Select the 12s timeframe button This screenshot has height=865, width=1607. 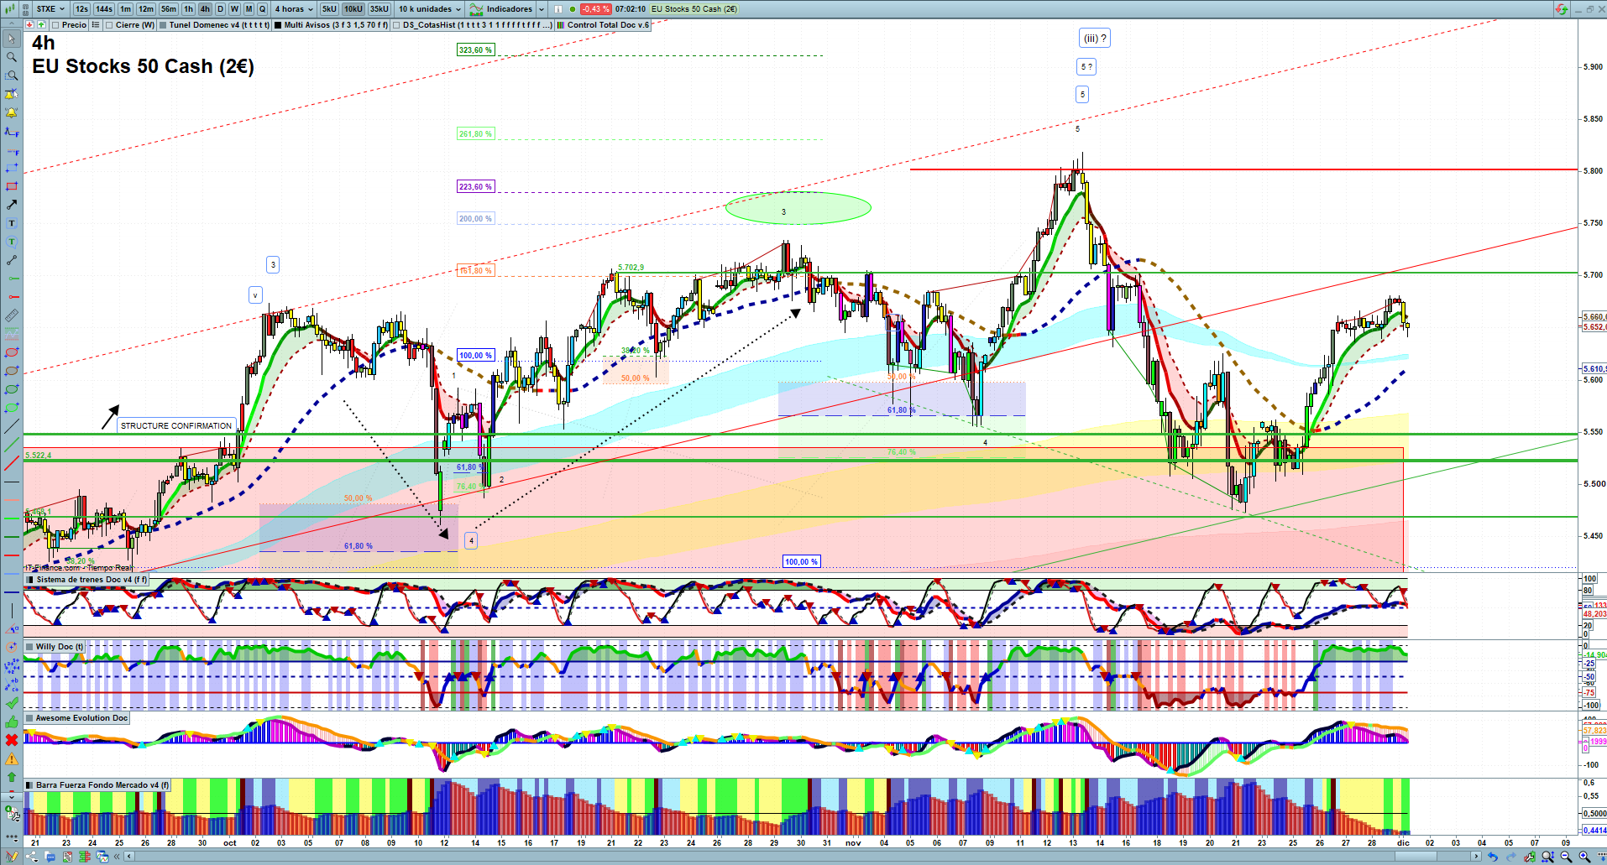tap(81, 9)
